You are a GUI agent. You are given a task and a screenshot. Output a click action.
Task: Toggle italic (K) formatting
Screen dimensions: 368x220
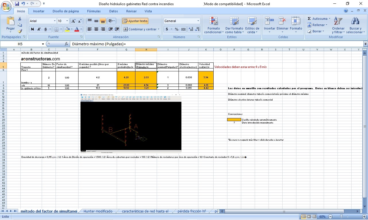[x=39, y=29]
